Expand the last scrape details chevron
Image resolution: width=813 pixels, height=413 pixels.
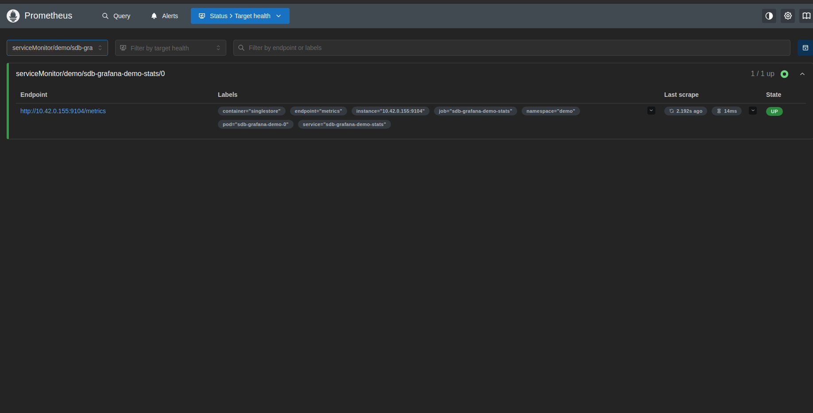click(x=753, y=111)
